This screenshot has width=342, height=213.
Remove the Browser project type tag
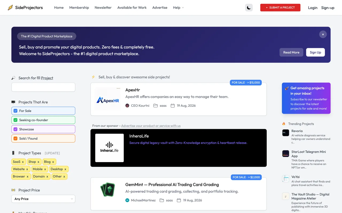pos(27,177)
